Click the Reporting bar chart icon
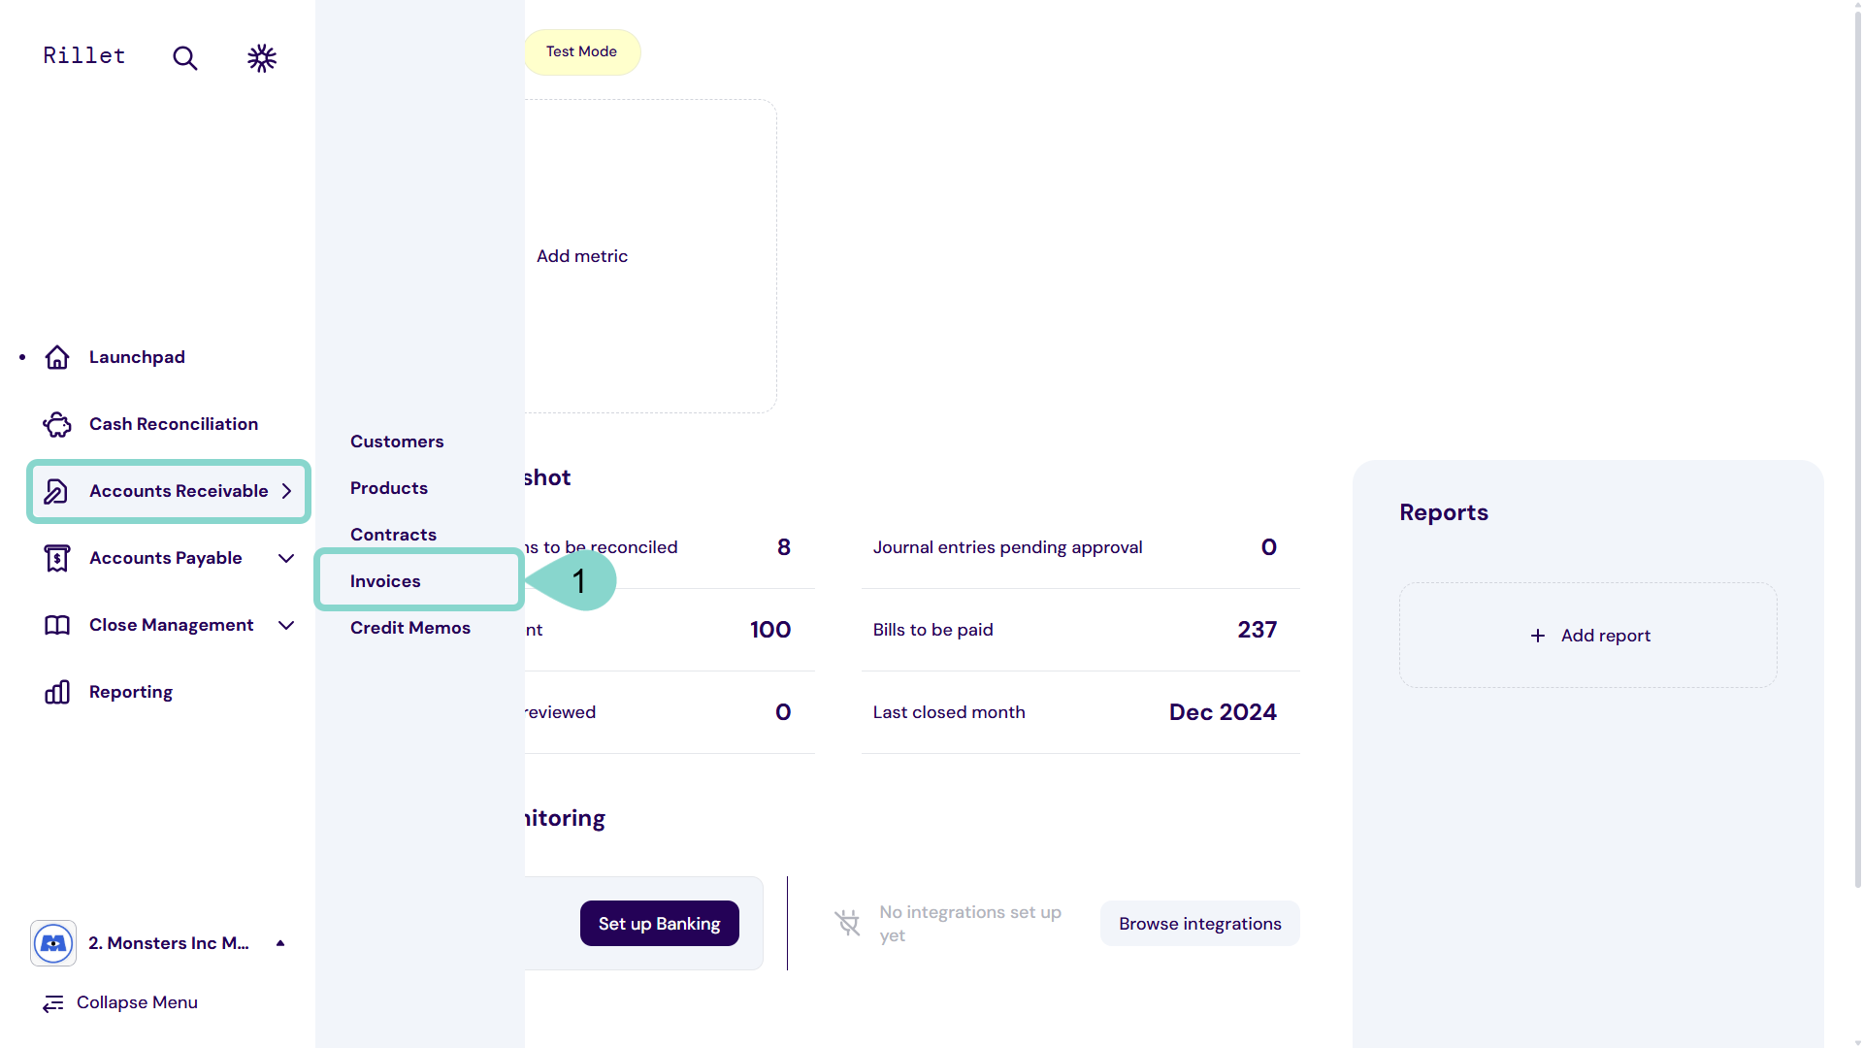 tap(57, 692)
